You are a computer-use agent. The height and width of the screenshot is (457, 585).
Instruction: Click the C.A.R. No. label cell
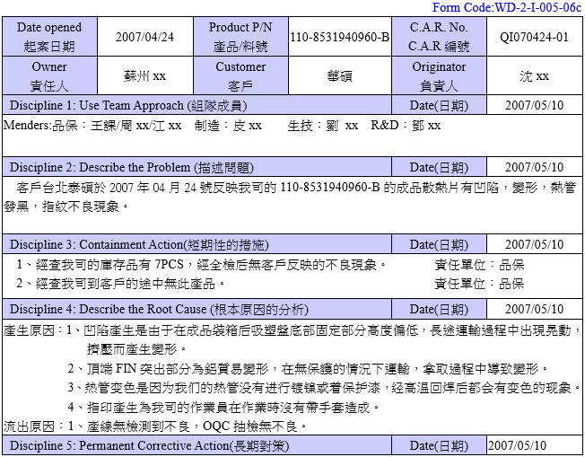tap(439, 37)
